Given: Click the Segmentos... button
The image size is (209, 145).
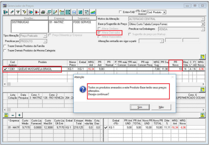Looking at the screenshot, I should click(85, 18).
